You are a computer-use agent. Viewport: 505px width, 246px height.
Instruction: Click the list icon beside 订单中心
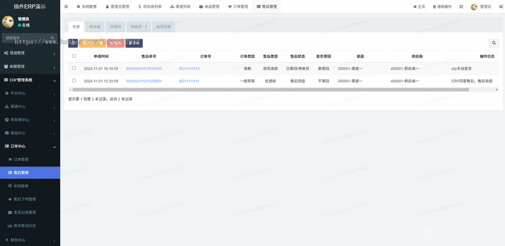point(7,146)
